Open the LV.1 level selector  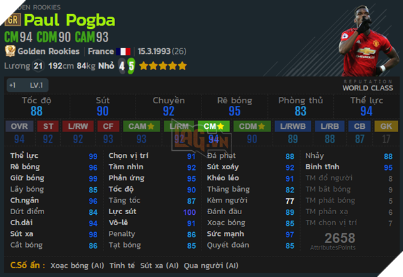36,85
